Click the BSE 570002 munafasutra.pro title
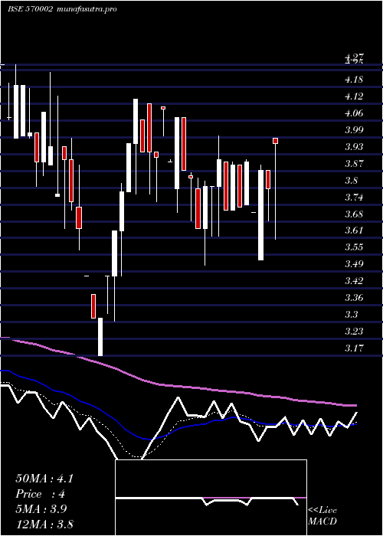Screen dimensions: 383x536 point(62,9)
